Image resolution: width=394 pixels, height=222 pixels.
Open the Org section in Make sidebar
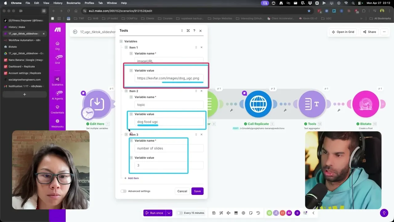[57, 46]
